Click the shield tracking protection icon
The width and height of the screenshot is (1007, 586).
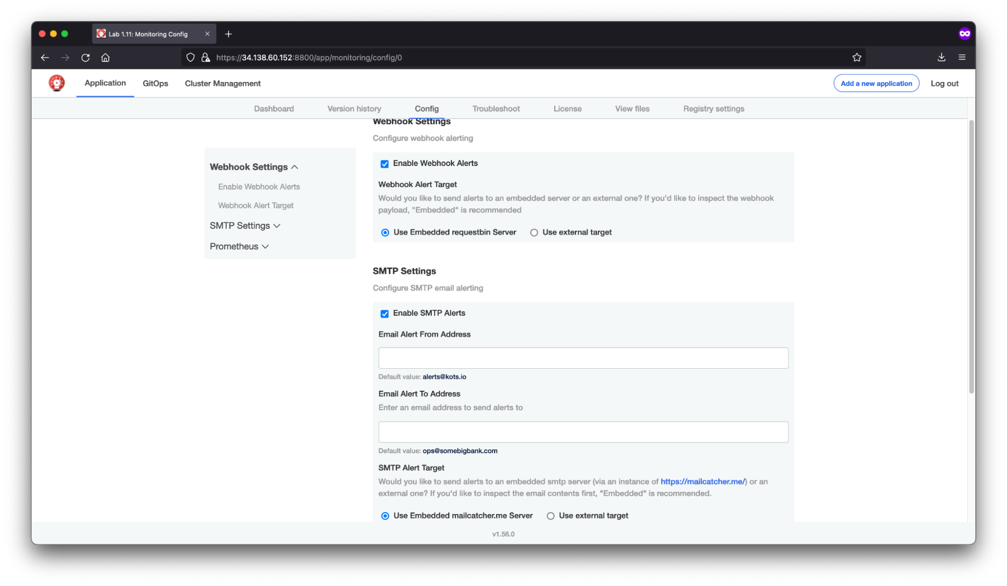tap(190, 57)
